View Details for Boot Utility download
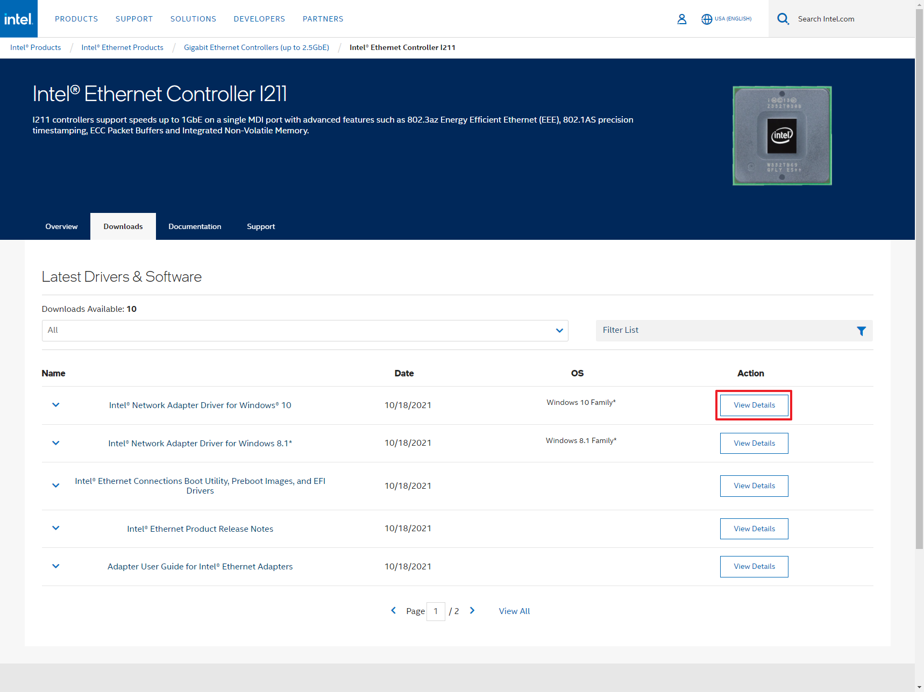The height and width of the screenshot is (692, 924). (754, 486)
